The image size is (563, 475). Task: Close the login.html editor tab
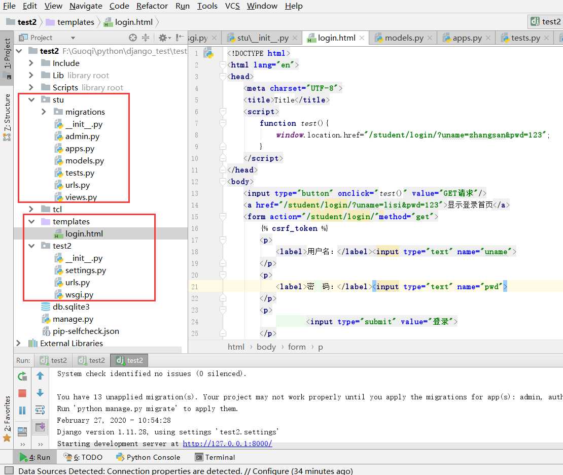coord(362,38)
